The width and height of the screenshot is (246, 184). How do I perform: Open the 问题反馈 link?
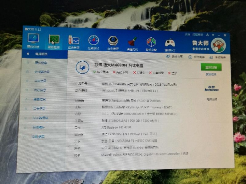pyautogui.click(x=198, y=35)
